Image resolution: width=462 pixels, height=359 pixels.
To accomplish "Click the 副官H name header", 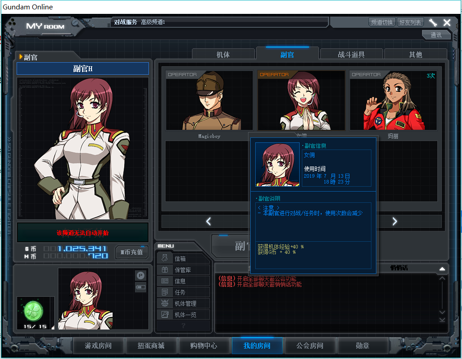I will click(x=83, y=68).
